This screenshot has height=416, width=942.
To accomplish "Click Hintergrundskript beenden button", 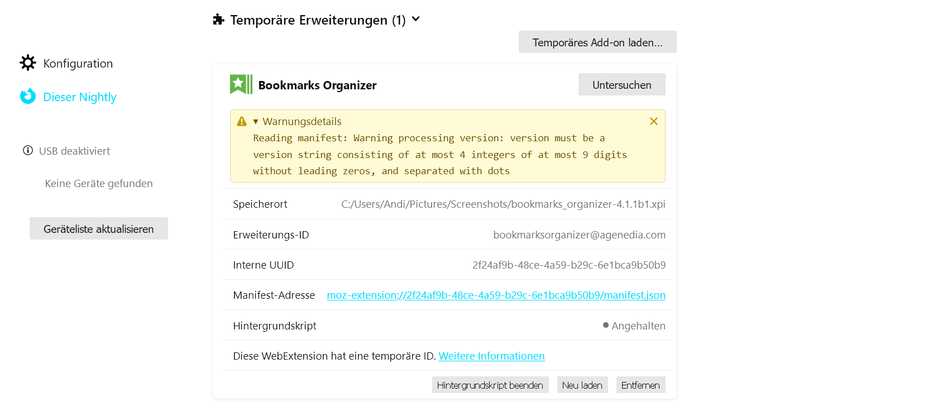I will tap(490, 385).
